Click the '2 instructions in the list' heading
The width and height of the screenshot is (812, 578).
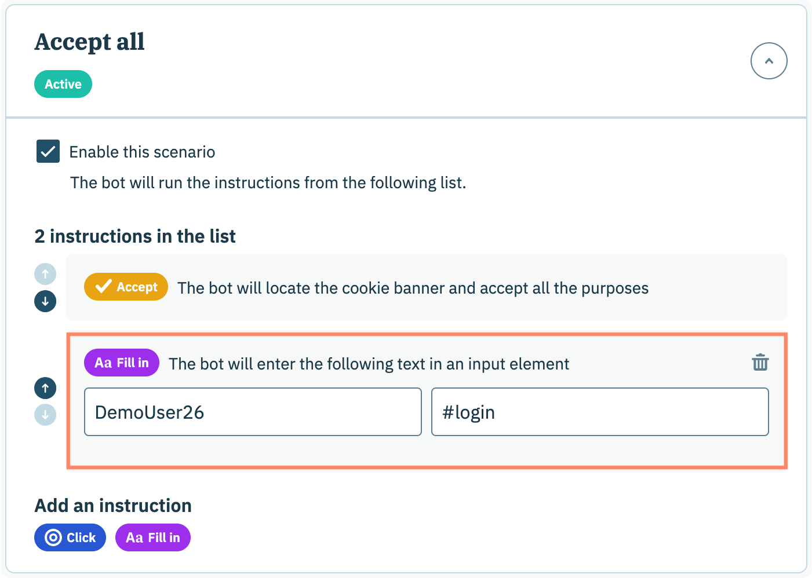tap(135, 236)
